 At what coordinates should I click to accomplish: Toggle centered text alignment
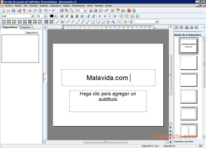pyautogui.click(x=110, y=16)
